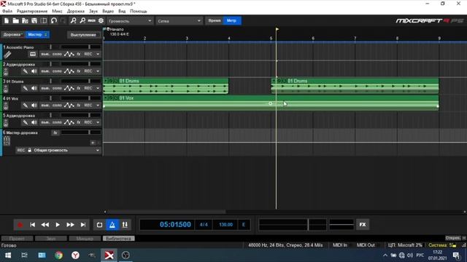Open fx on the Master track
The width and height of the screenshot is (467, 262).
click(55, 132)
